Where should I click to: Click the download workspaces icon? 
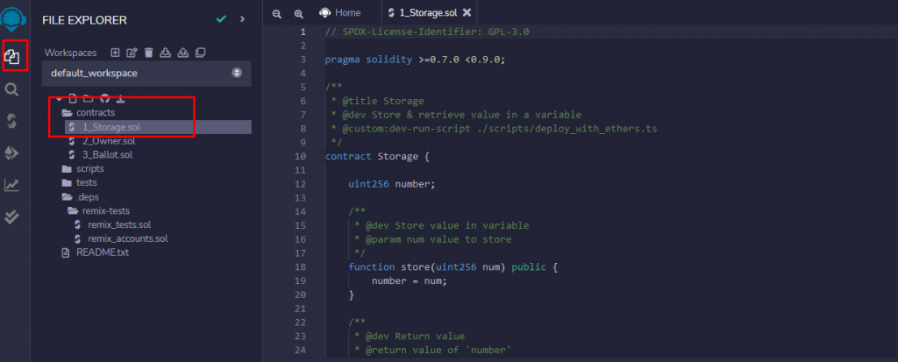click(166, 53)
